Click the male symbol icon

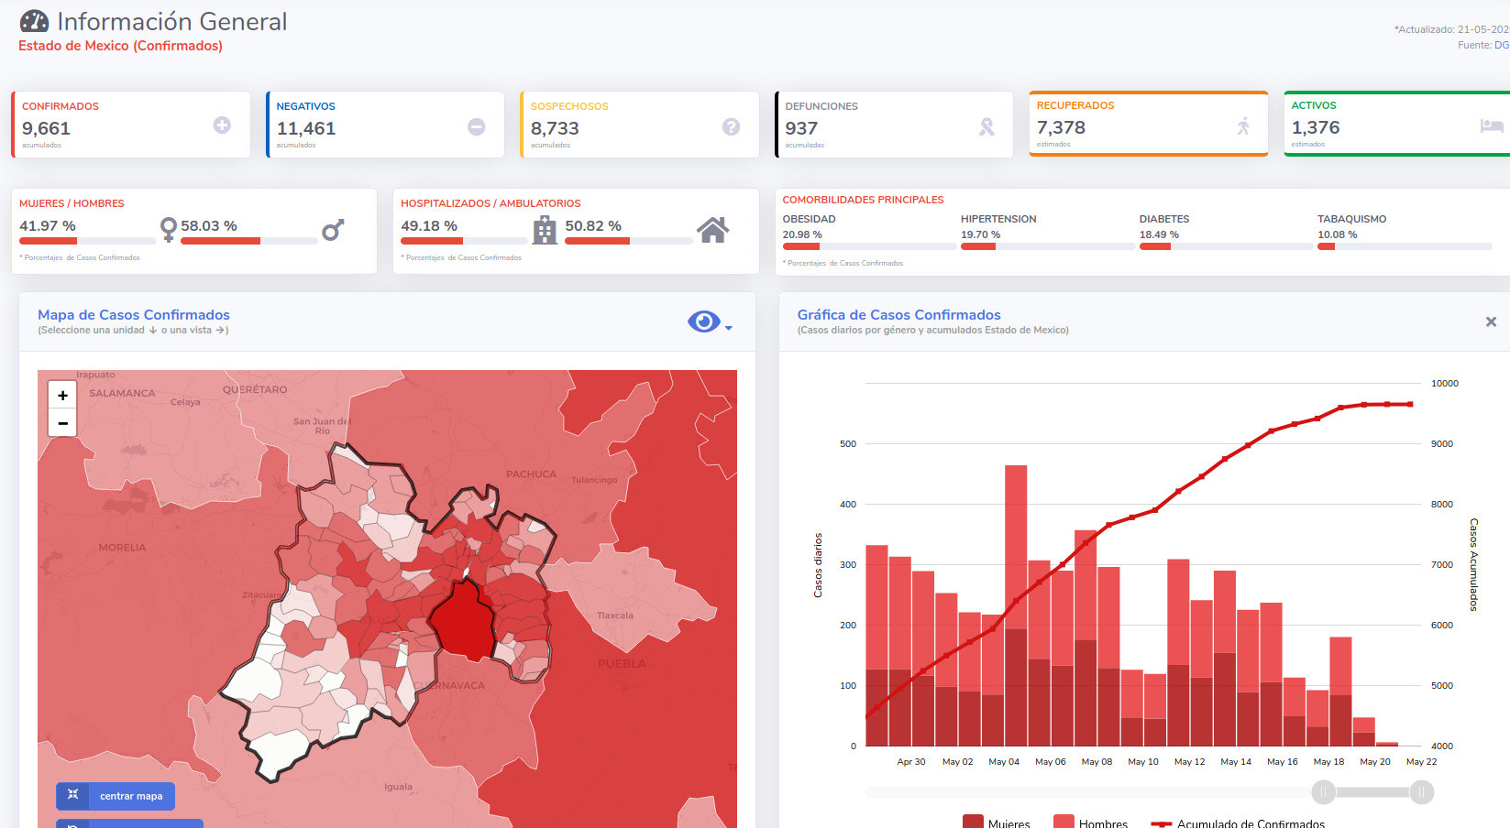tap(333, 229)
